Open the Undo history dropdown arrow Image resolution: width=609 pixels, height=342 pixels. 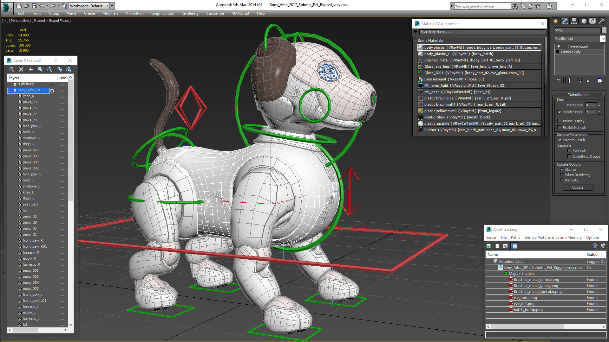click(x=47, y=6)
